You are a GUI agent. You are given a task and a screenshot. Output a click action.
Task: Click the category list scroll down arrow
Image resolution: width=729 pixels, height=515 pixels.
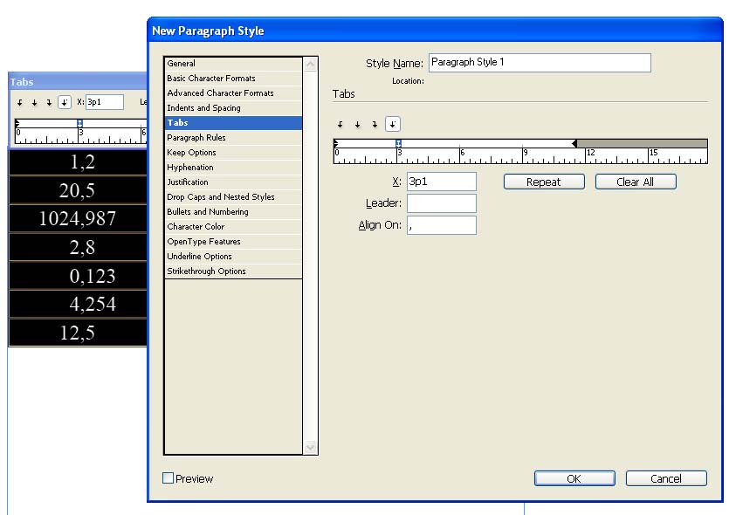coord(310,448)
